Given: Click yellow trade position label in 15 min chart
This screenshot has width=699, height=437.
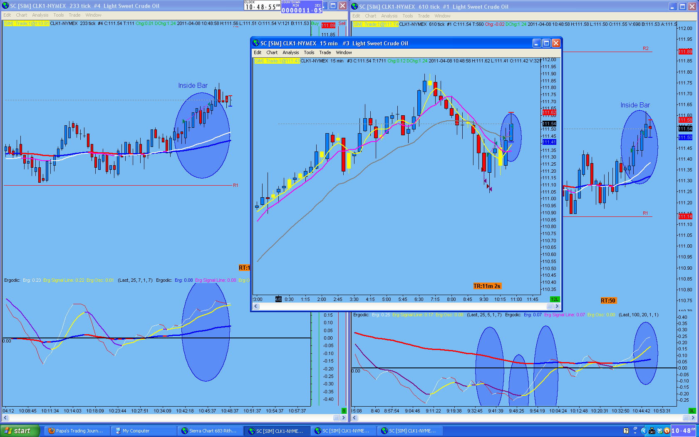Looking at the screenshot, I should (277, 61).
